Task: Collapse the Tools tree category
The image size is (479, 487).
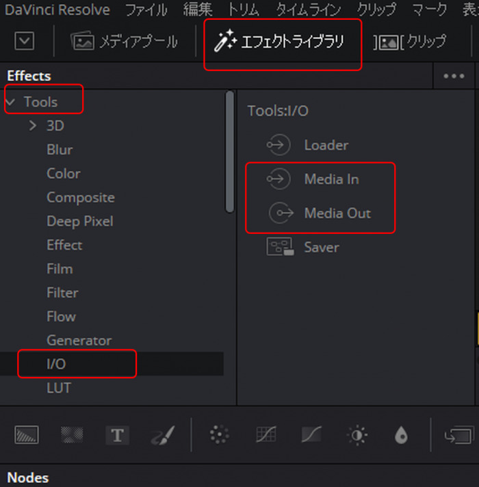Action: coord(10,102)
